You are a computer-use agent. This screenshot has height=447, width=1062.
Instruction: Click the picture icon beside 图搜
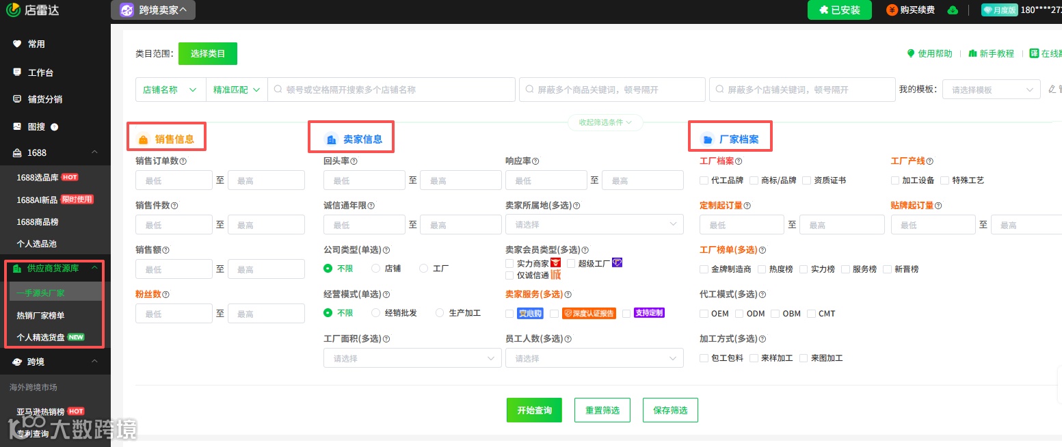coord(17,126)
